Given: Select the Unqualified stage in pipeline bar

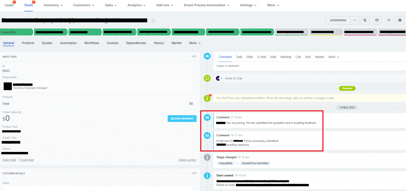Looking at the screenshot, I should (x=16, y=32).
